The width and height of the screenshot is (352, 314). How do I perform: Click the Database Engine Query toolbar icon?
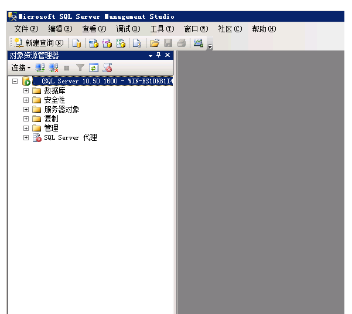[x=77, y=43]
